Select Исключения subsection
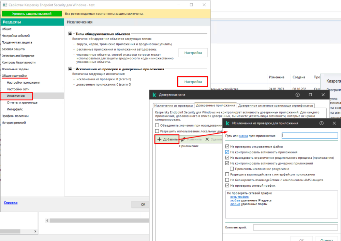Image resolution: width=341 pixels, height=241 pixels. (16, 96)
